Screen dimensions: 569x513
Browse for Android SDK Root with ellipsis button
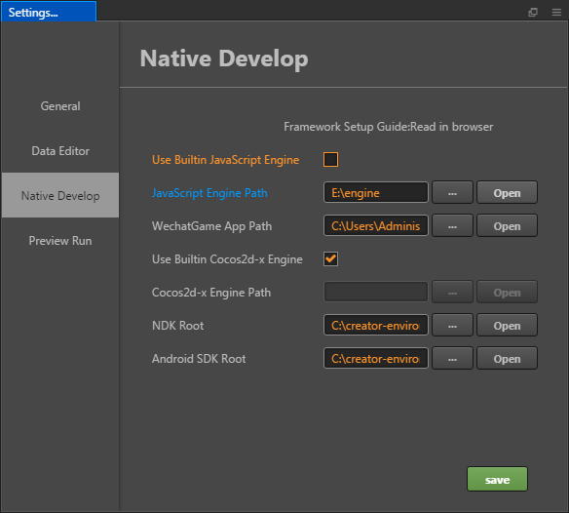tap(452, 358)
